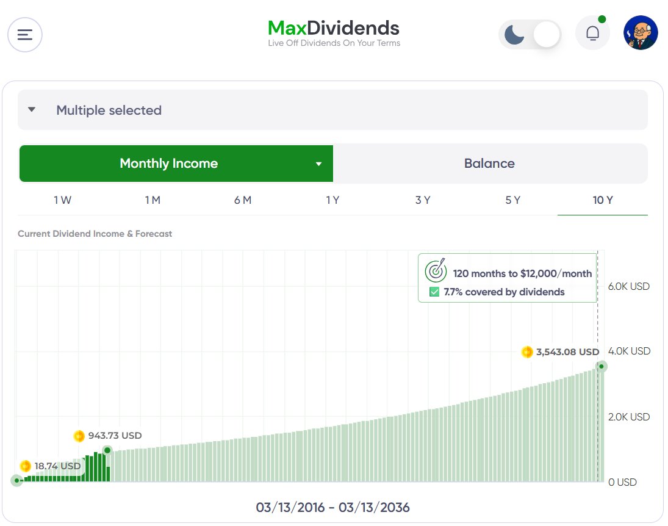Click Live Off Dividends On Your Terms tagline
The image size is (668, 526).
pyautogui.click(x=334, y=43)
